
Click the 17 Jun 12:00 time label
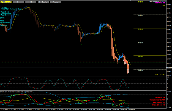(132, 109)
